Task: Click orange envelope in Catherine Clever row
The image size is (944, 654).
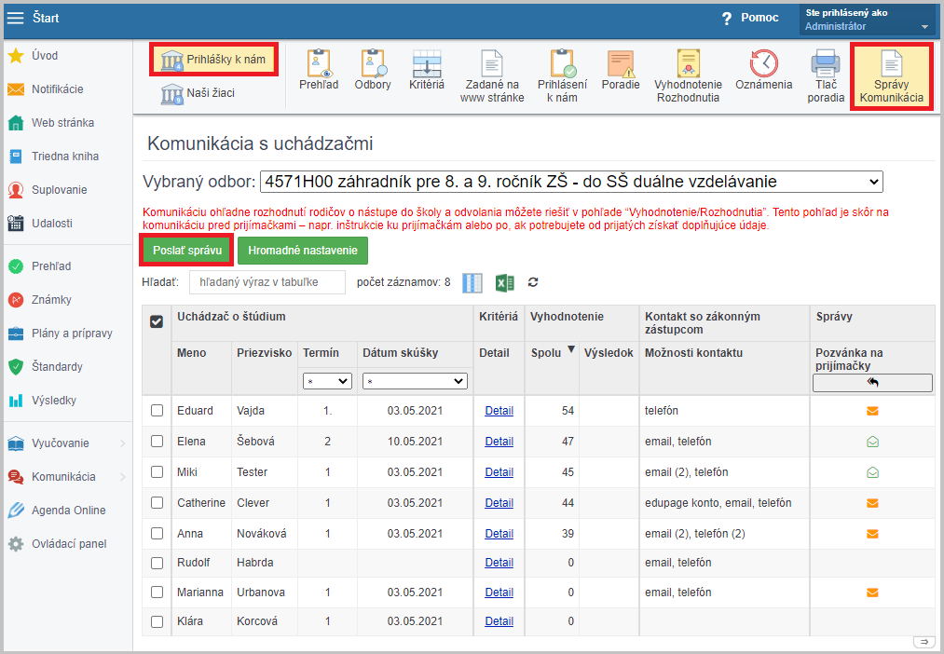Action: tap(872, 503)
